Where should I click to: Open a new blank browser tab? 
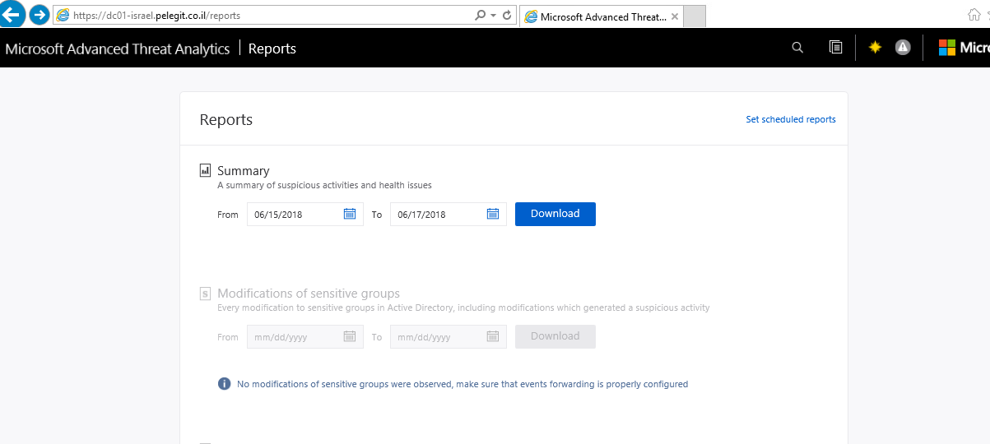[x=695, y=16]
